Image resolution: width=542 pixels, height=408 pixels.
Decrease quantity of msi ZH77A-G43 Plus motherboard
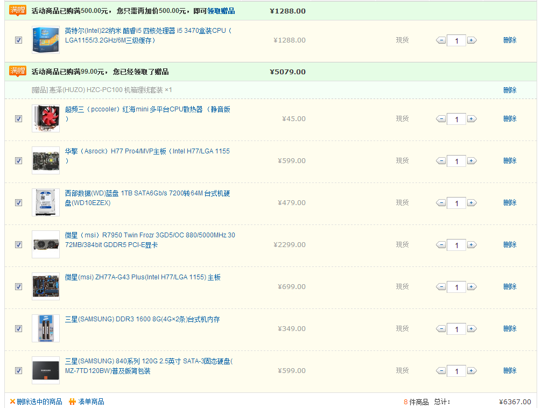point(441,287)
